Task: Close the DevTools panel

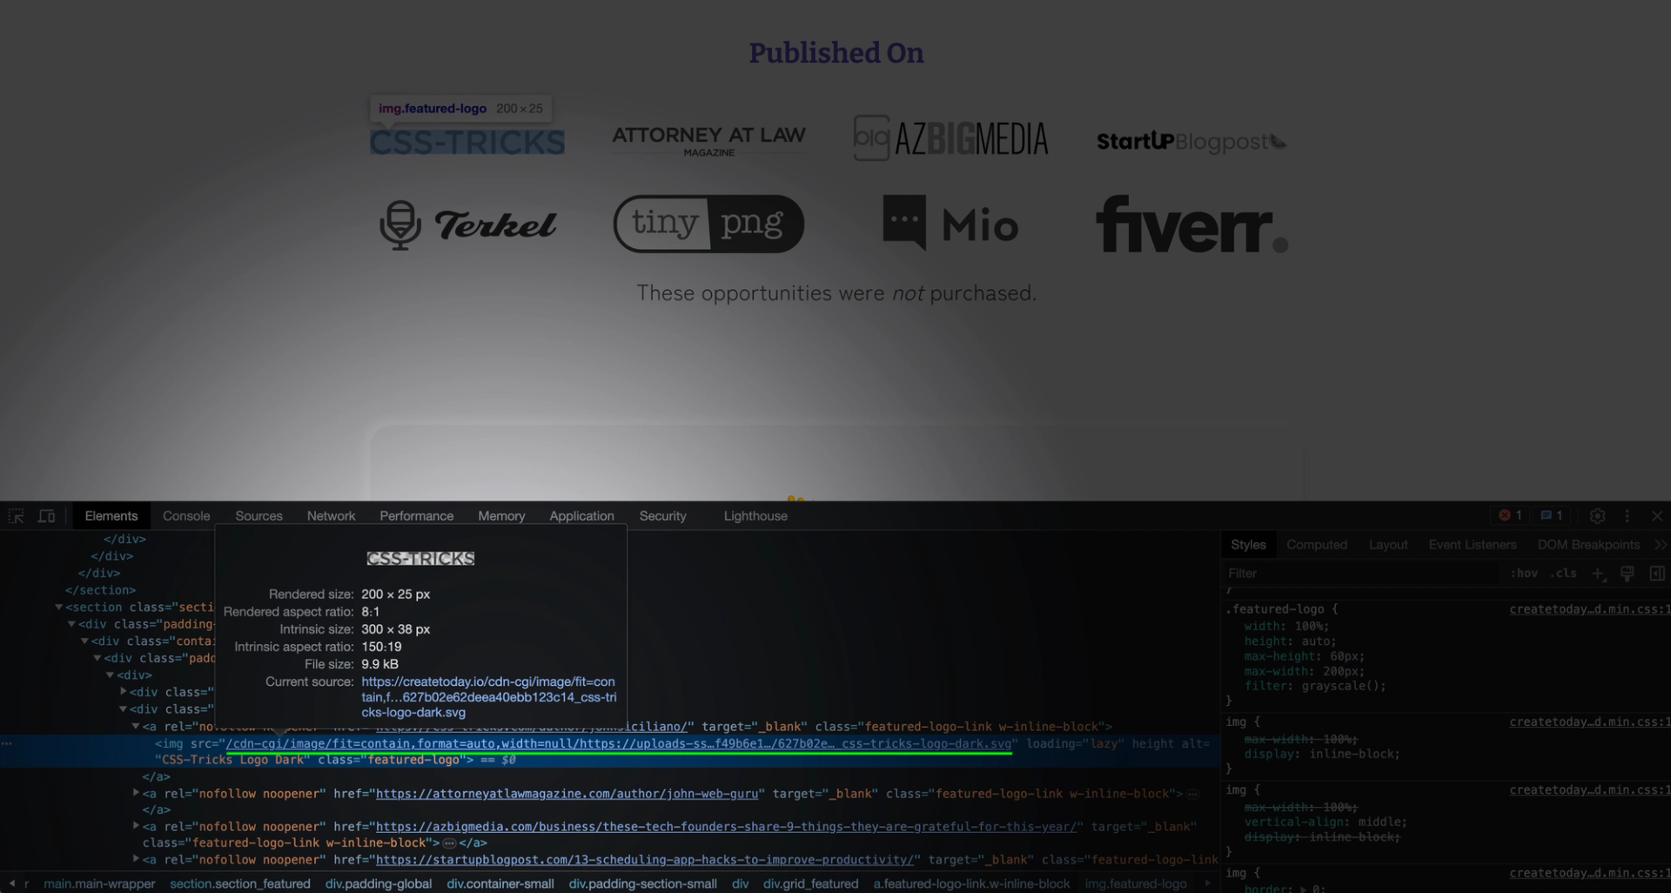Action: point(1657,516)
